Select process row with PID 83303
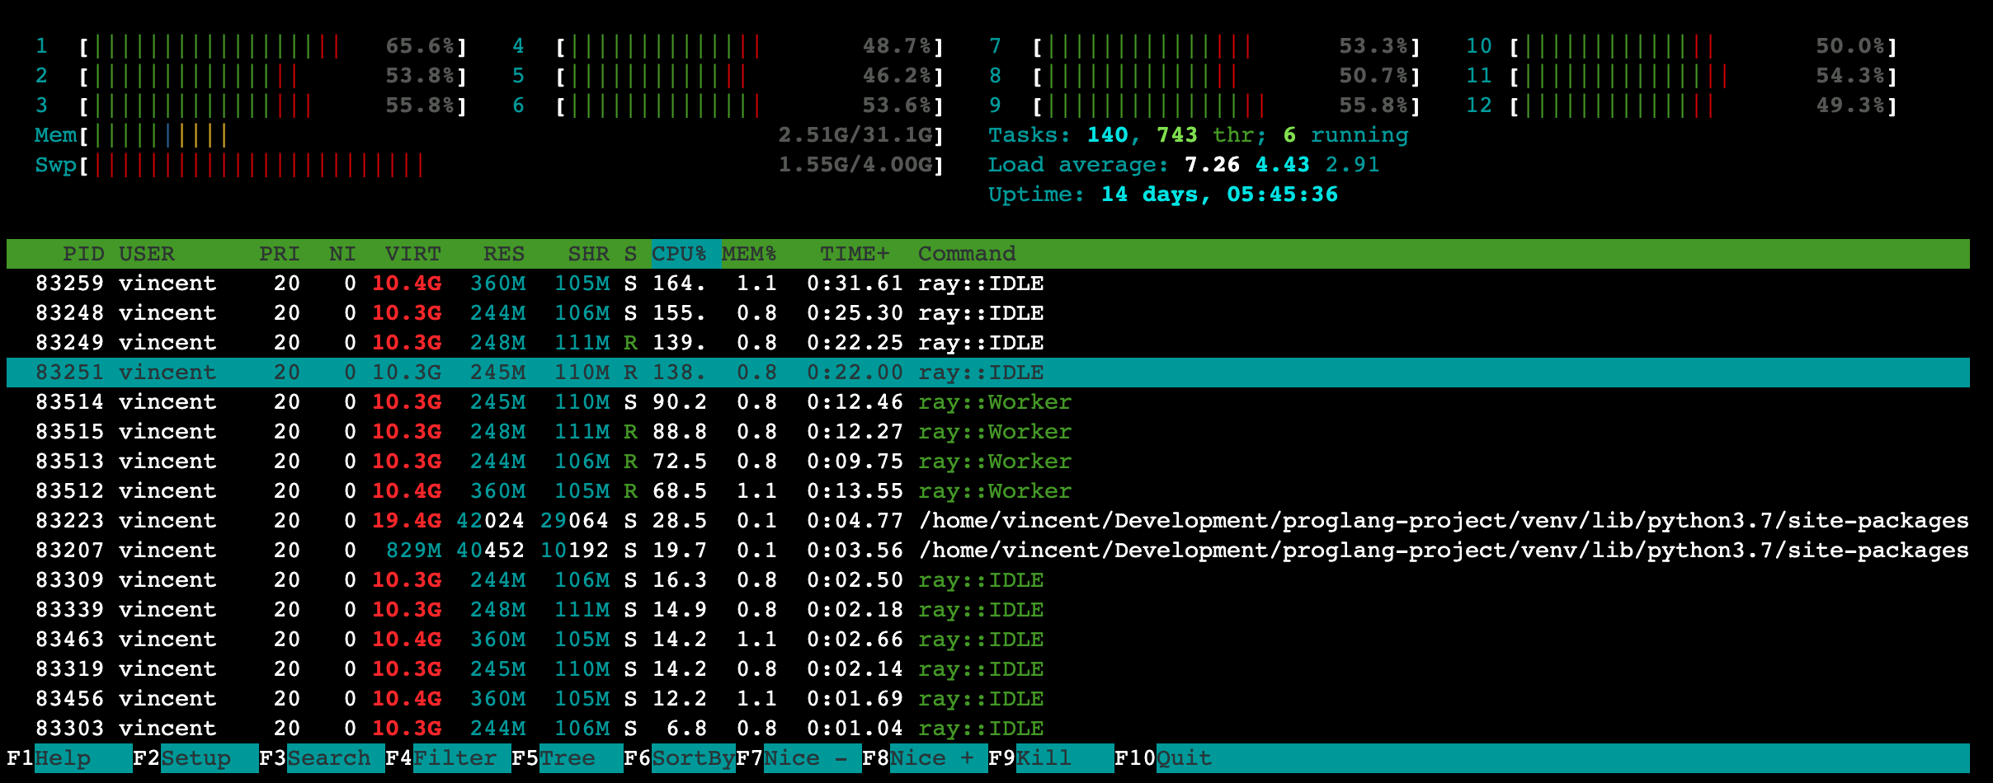Screen dimensions: 1993x783 point(988,729)
